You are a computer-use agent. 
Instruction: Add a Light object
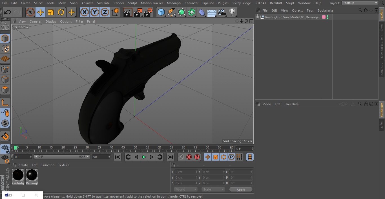pos(232,12)
